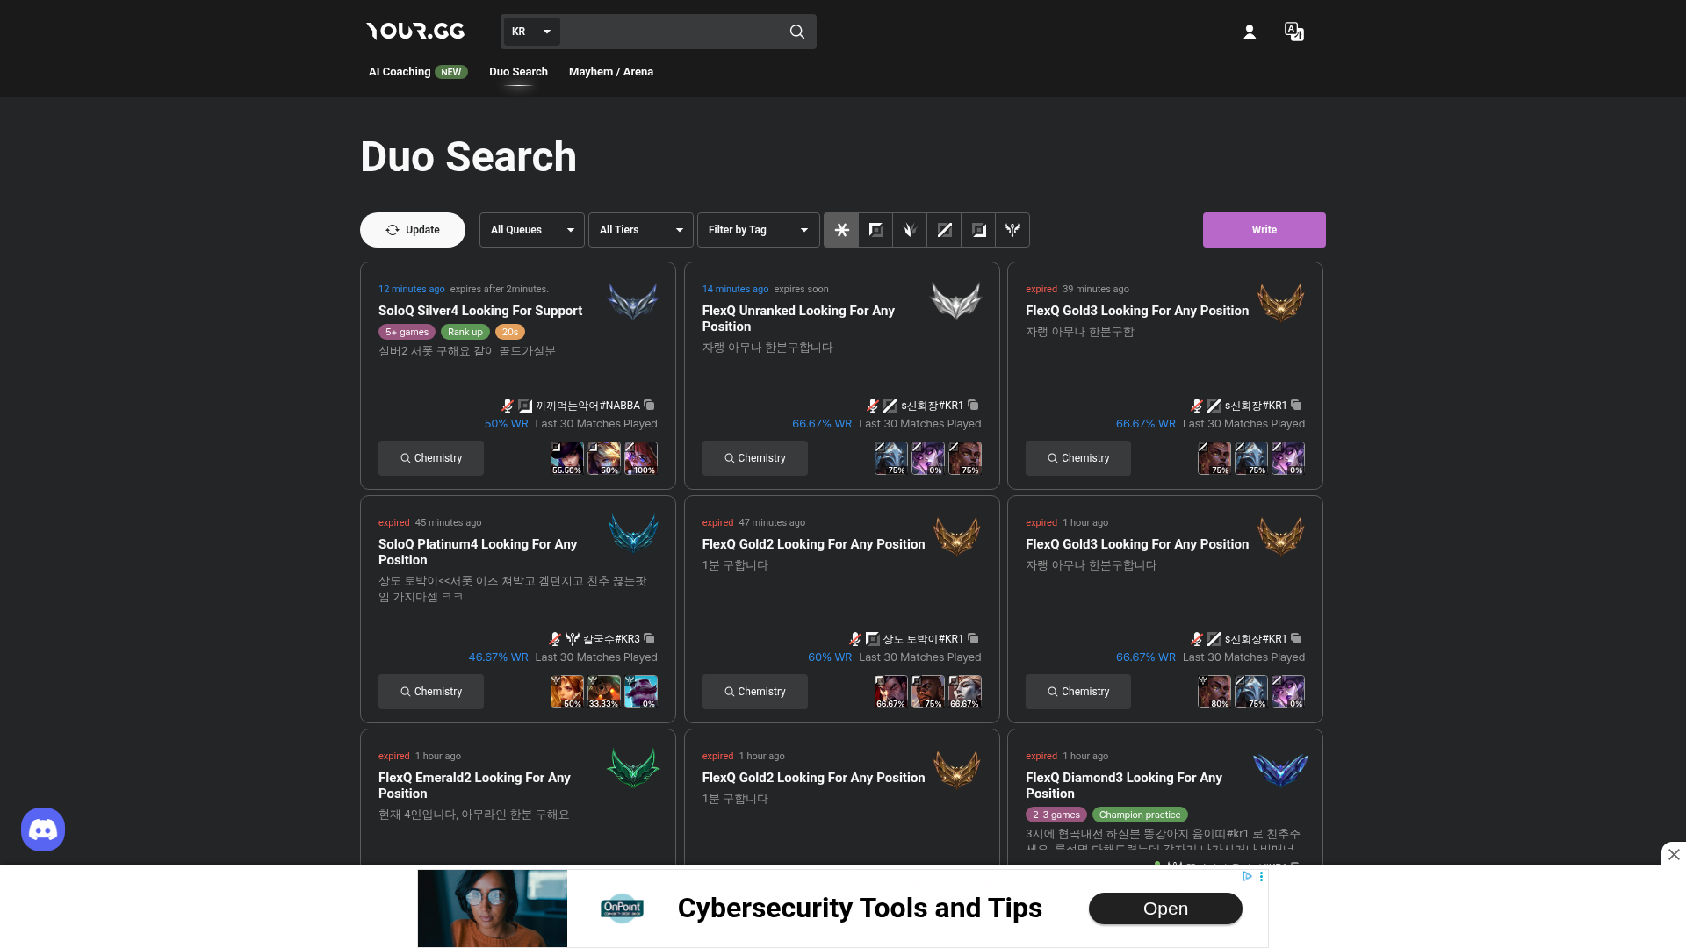
Task: Copy summoner name 상도 토박이#KR1
Action: tap(973, 638)
